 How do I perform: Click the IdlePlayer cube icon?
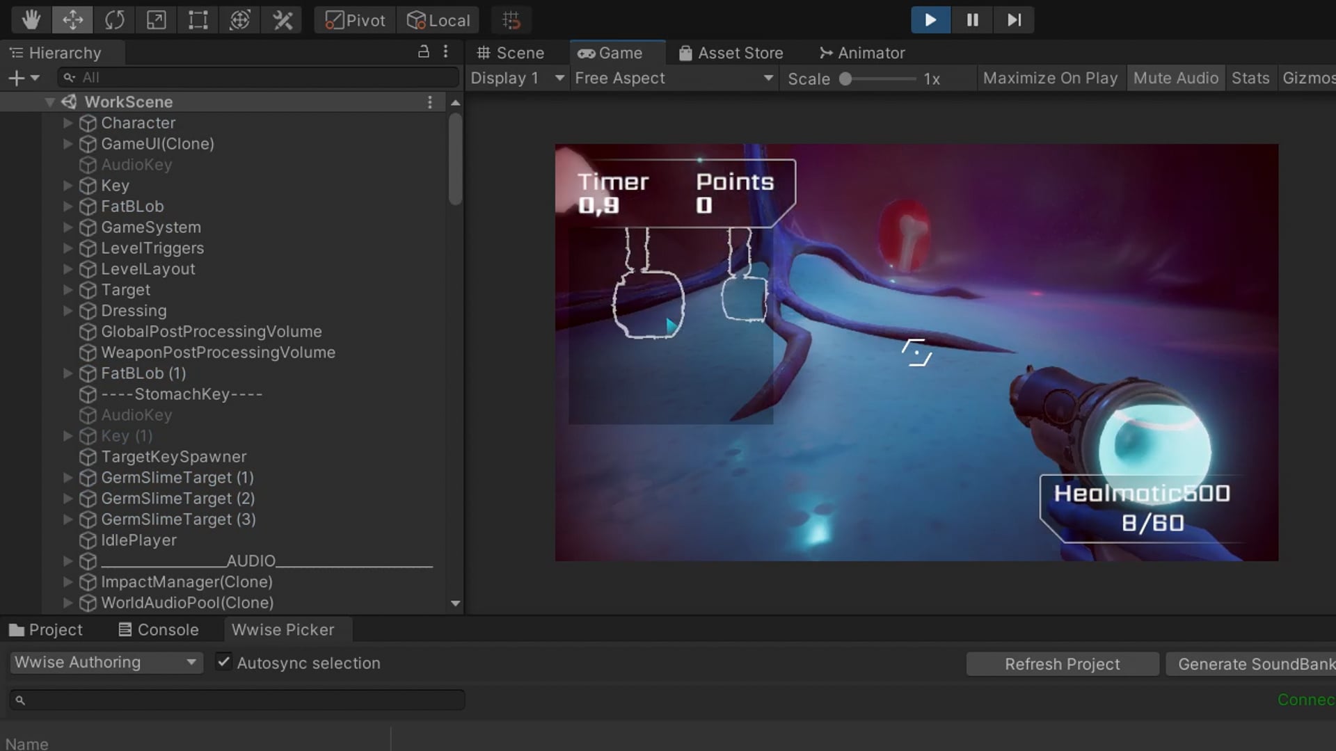point(88,540)
